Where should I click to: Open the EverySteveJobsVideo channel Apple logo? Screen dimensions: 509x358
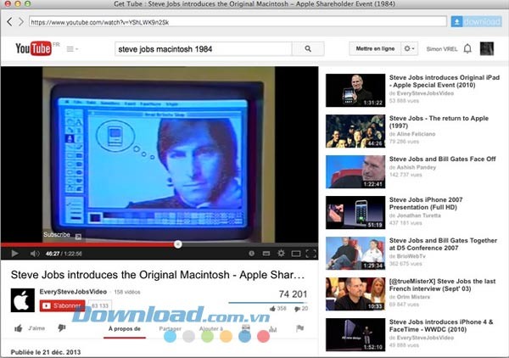[23, 300]
